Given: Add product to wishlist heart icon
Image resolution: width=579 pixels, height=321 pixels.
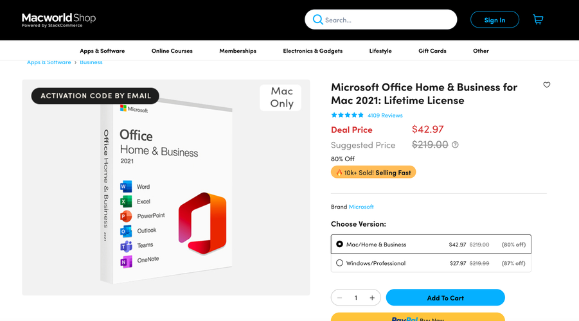Looking at the screenshot, I should [546, 85].
